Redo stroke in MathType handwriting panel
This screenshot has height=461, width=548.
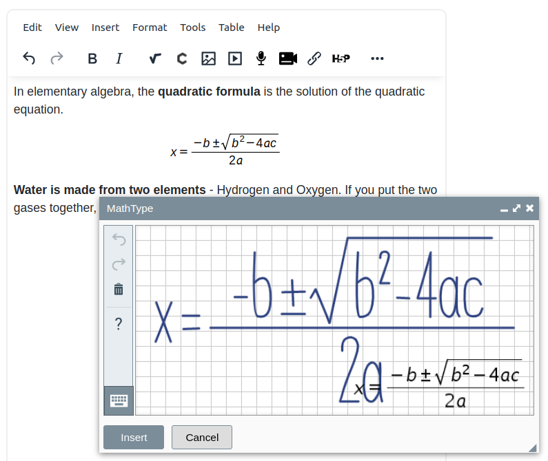click(x=119, y=264)
